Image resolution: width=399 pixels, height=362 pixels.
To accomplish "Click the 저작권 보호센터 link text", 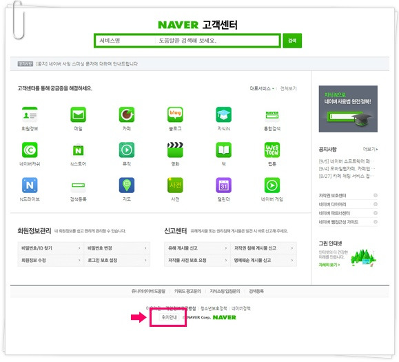I will tap(332, 196).
